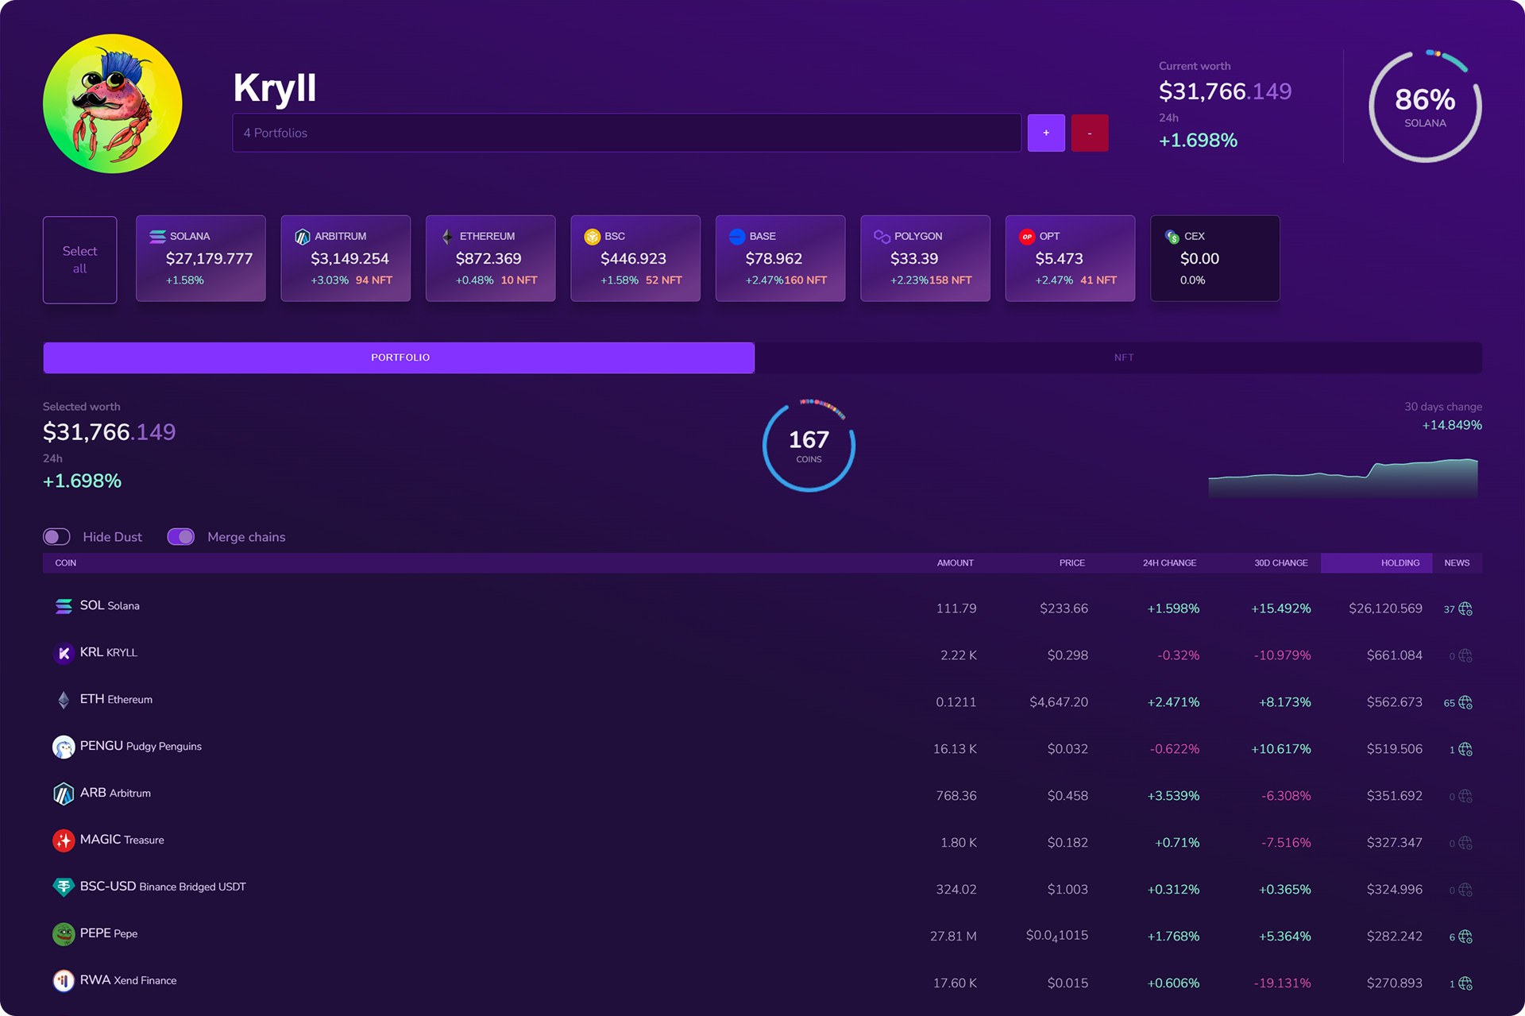Click the SOL news globe icon
The height and width of the screenshot is (1016, 1525).
(x=1465, y=608)
